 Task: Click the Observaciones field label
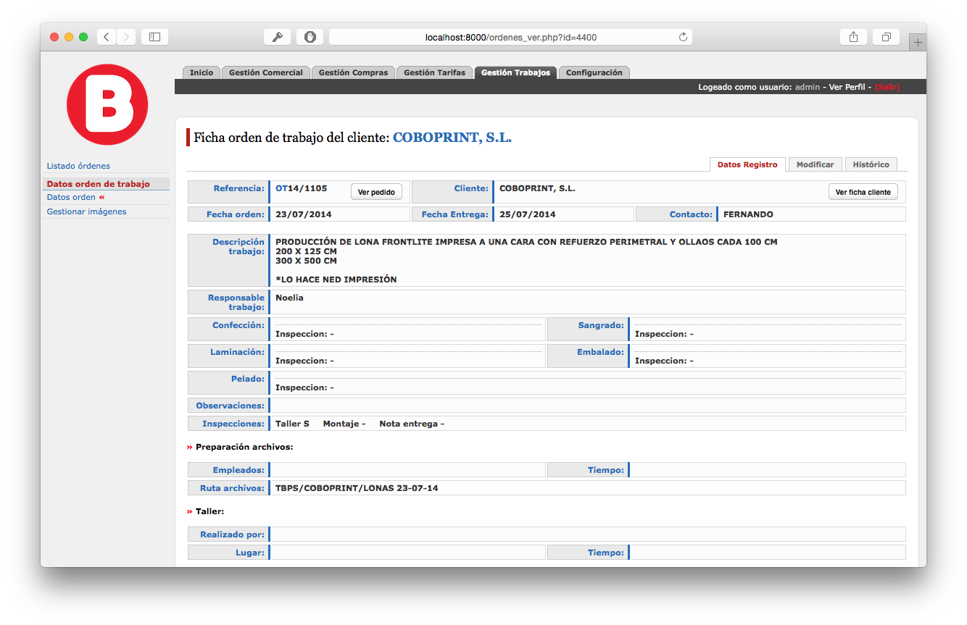pos(230,406)
